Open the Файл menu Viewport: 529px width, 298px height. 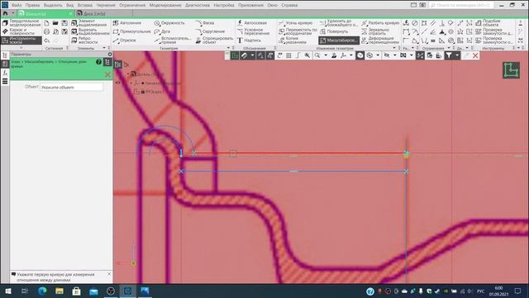click(17, 5)
